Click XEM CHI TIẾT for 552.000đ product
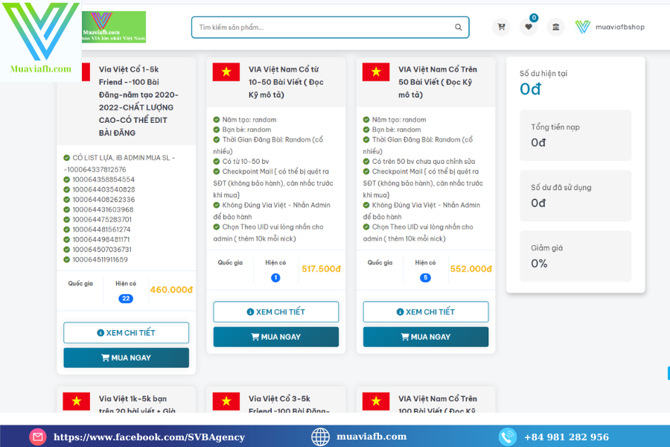This screenshot has width=670, height=447. pyautogui.click(x=426, y=312)
